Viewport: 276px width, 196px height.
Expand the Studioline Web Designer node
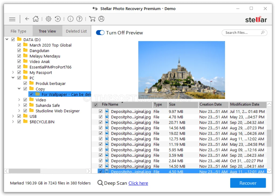coord(19,111)
